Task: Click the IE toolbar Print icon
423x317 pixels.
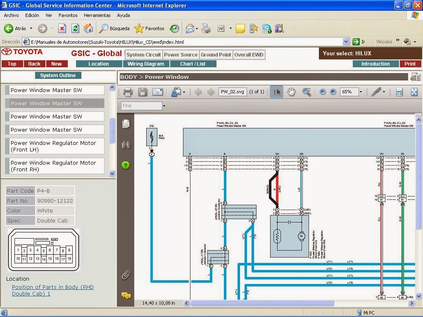Action: [206, 28]
